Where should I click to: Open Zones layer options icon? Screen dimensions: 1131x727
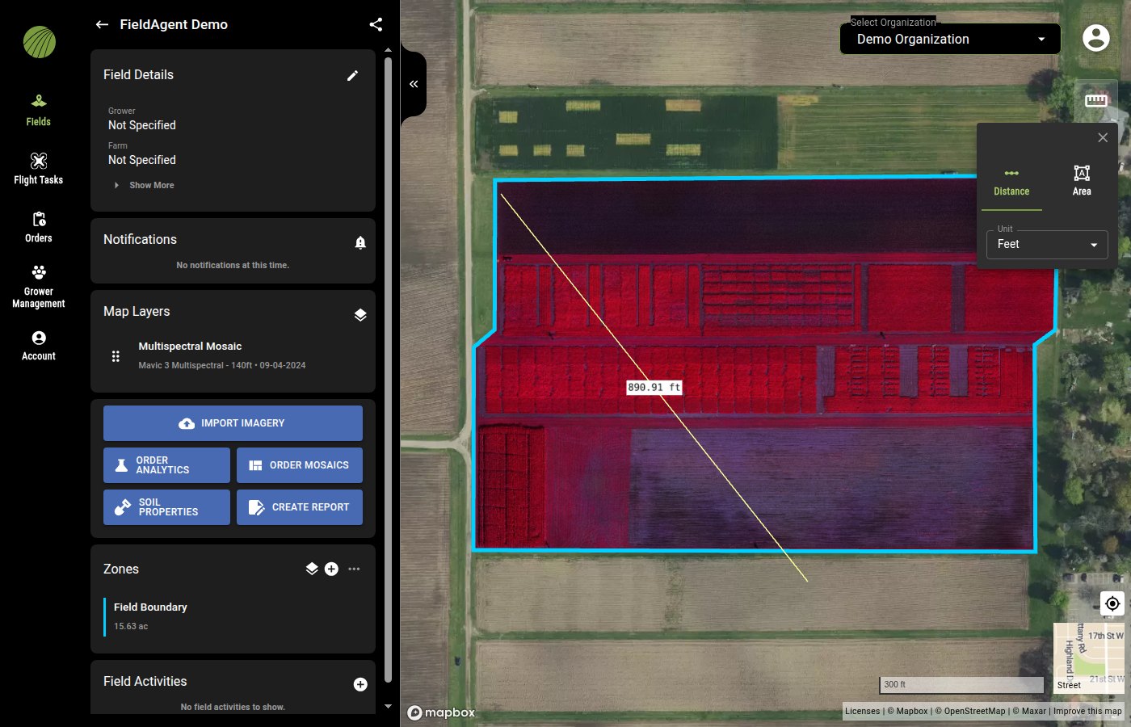312,569
